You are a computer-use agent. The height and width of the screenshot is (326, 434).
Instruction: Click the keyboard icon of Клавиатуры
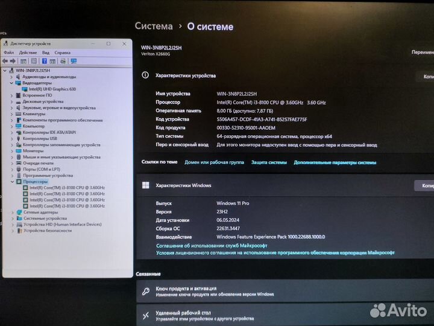tap(18, 114)
